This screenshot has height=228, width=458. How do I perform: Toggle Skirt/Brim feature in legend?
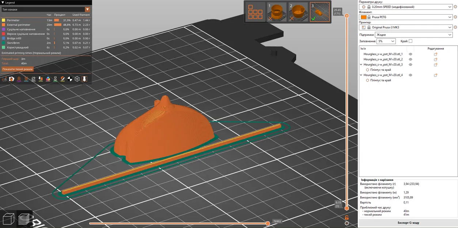46,43
